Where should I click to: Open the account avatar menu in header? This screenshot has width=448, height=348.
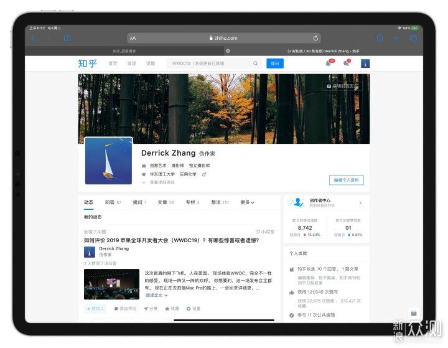[x=365, y=63]
